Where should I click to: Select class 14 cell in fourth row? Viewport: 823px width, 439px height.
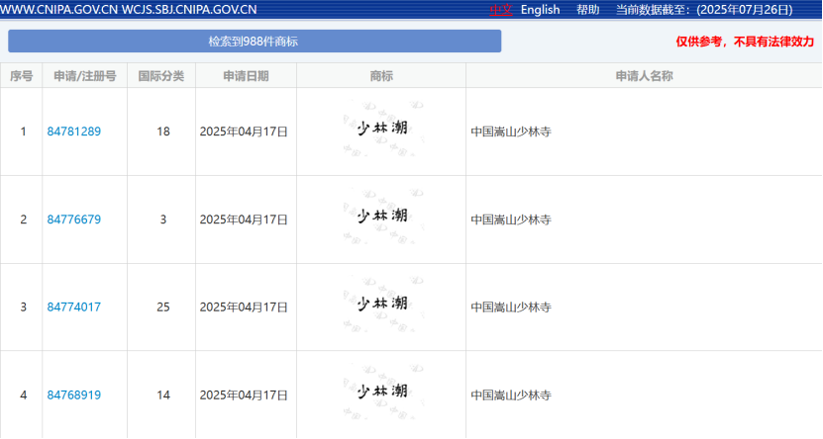[163, 395]
